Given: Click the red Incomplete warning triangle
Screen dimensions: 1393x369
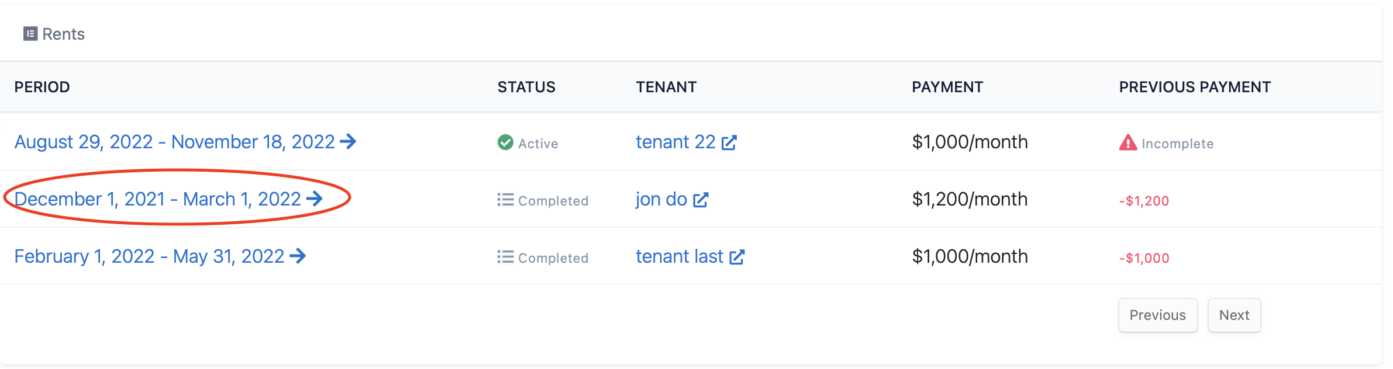Looking at the screenshot, I should coord(1128,142).
